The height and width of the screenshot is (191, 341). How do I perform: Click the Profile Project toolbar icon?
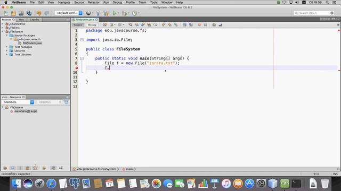point(135,13)
